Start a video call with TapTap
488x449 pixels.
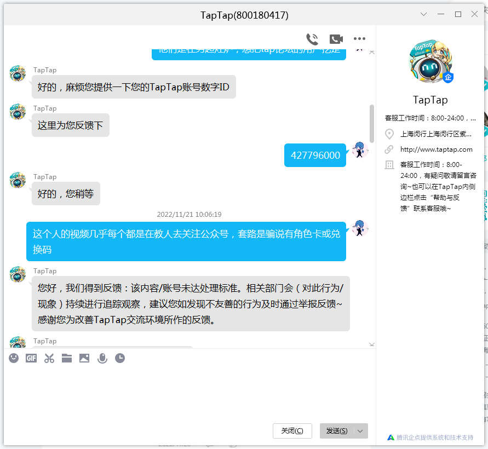(x=336, y=39)
